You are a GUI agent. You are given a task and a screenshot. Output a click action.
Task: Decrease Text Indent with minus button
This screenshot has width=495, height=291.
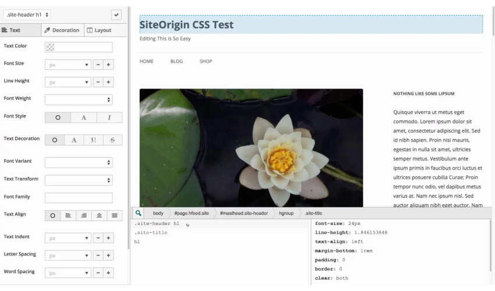(98, 238)
